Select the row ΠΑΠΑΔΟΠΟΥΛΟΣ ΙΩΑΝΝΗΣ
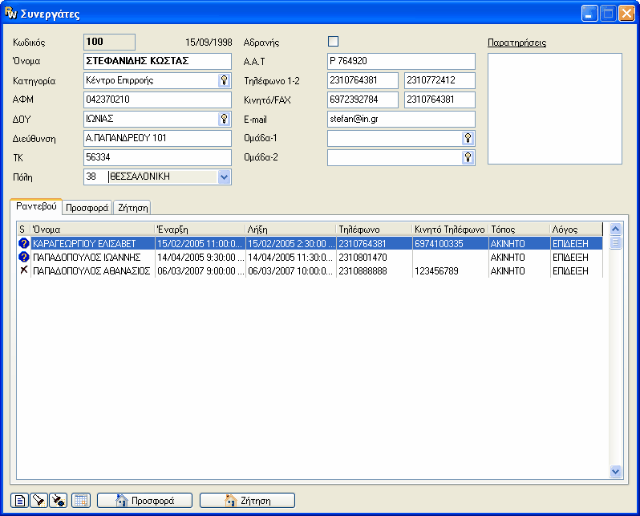640x516 pixels. [x=310, y=258]
